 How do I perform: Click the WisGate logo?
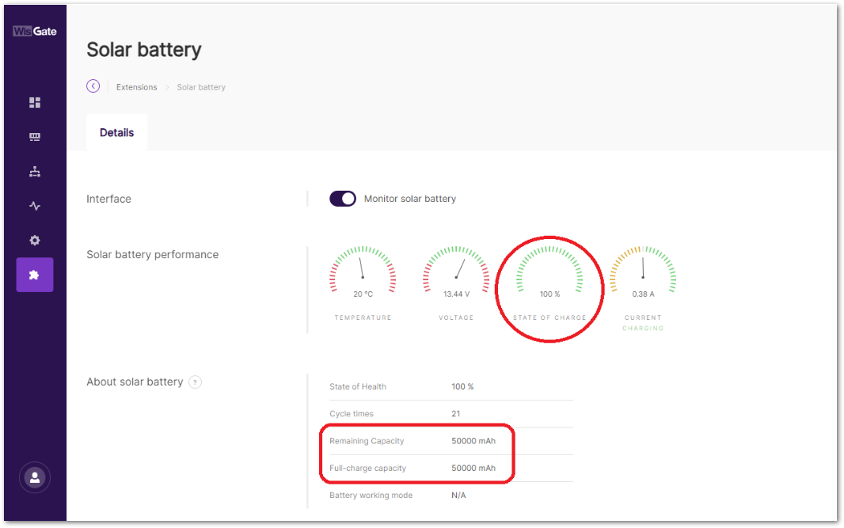(x=35, y=31)
